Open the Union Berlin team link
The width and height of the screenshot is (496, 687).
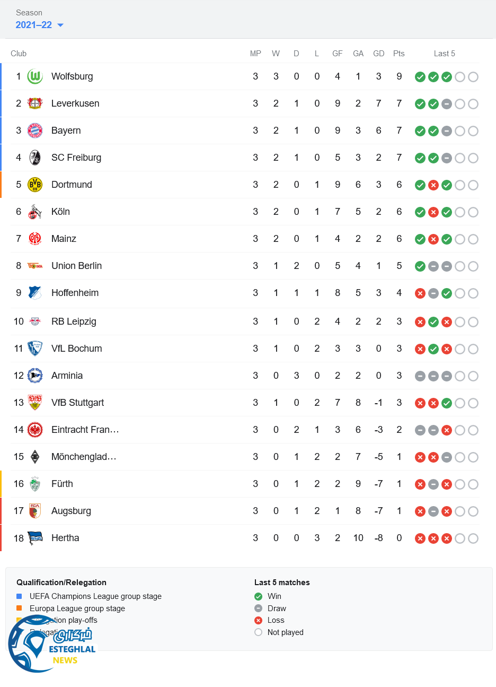76,266
